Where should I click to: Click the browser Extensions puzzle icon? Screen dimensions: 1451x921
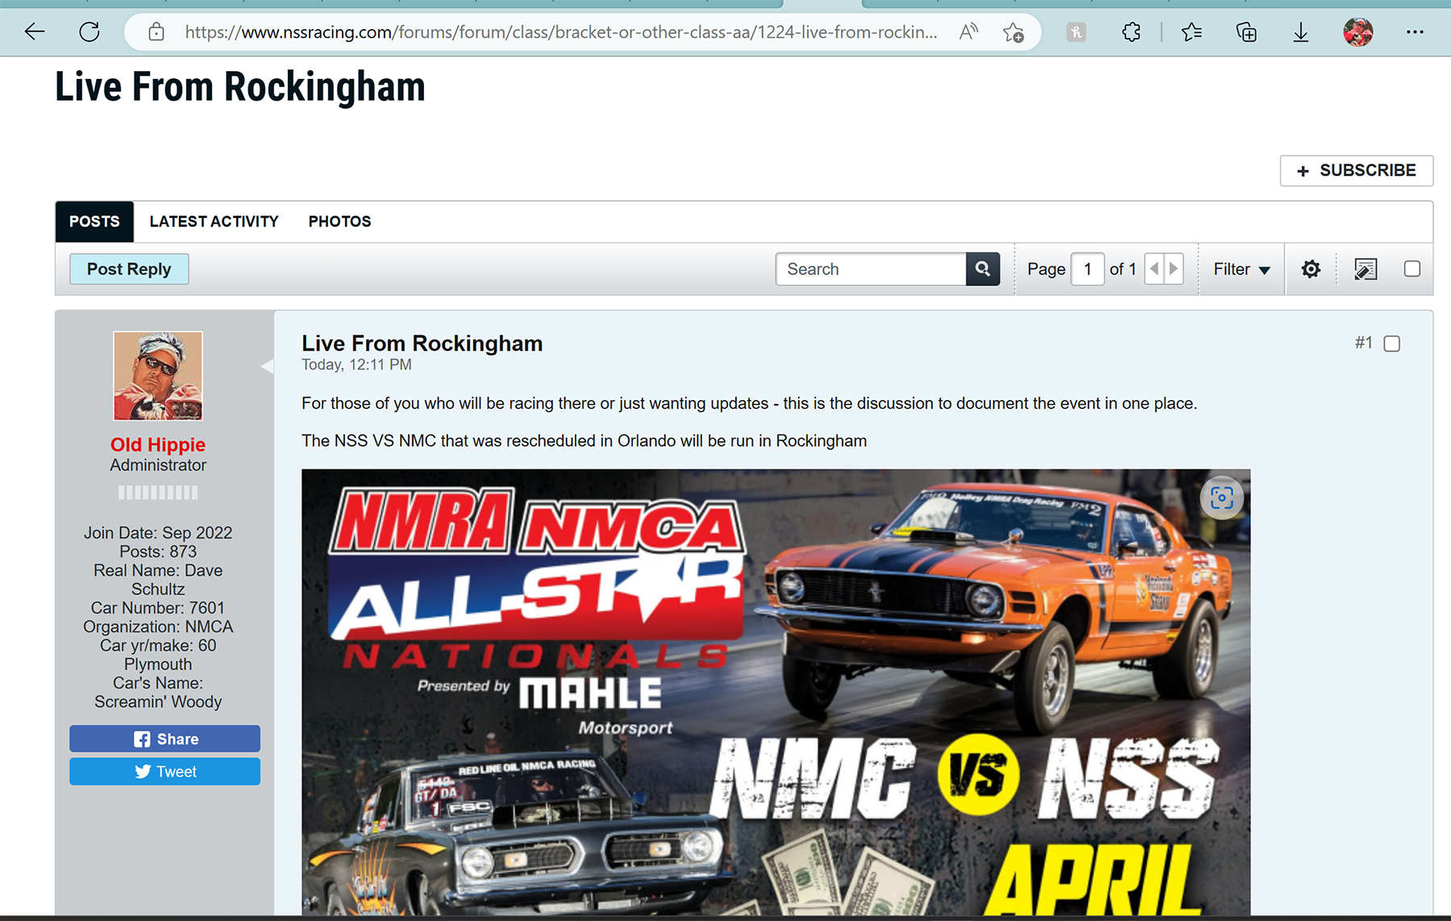point(1131,31)
